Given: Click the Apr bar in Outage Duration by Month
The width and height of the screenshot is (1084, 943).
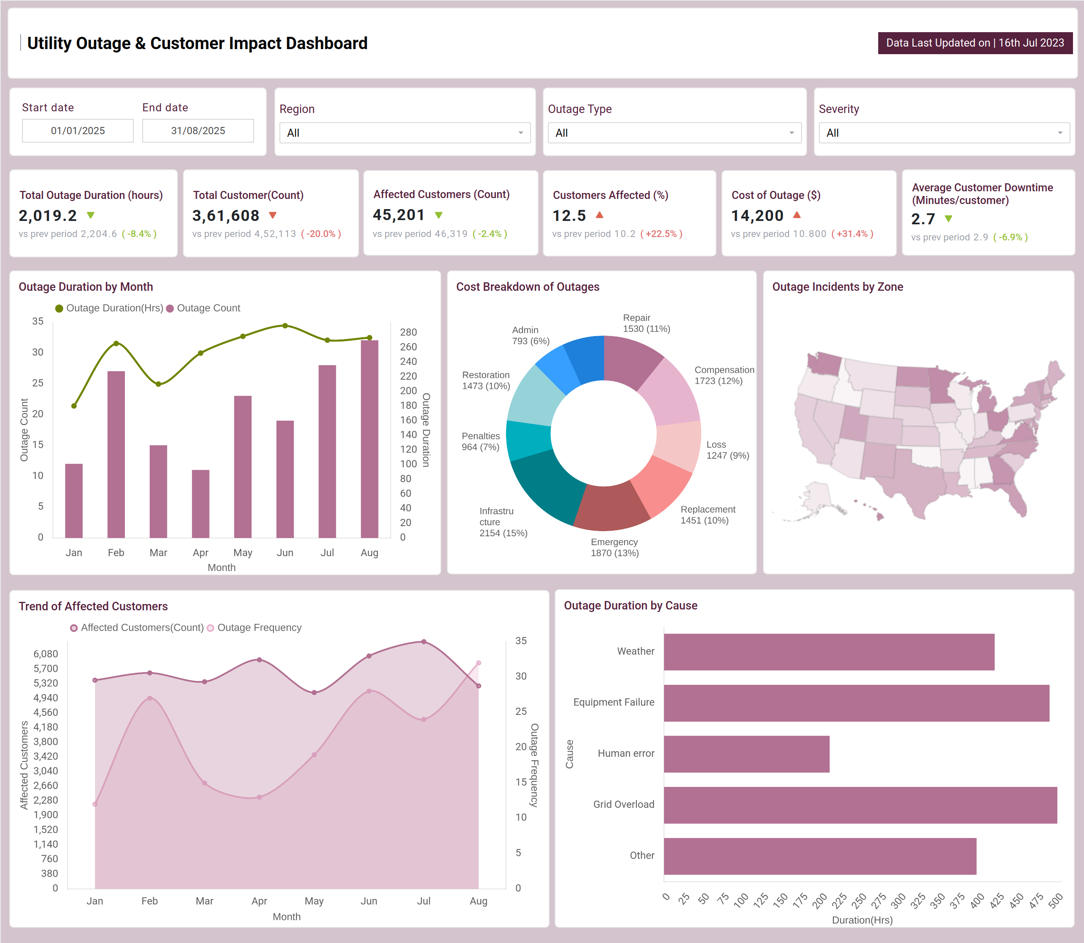Looking at the screenshot, I should click(201, 504).
